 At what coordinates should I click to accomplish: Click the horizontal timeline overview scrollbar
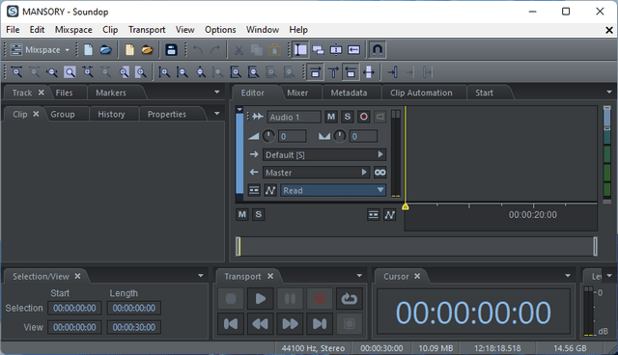416,246
